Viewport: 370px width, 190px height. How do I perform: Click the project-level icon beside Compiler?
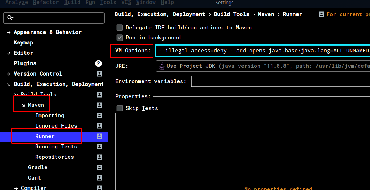(x=100, y=187)
